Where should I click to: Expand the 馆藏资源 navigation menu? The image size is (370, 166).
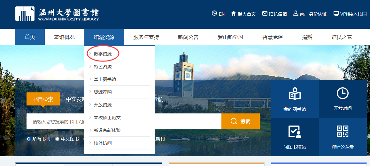click(104, 37)
